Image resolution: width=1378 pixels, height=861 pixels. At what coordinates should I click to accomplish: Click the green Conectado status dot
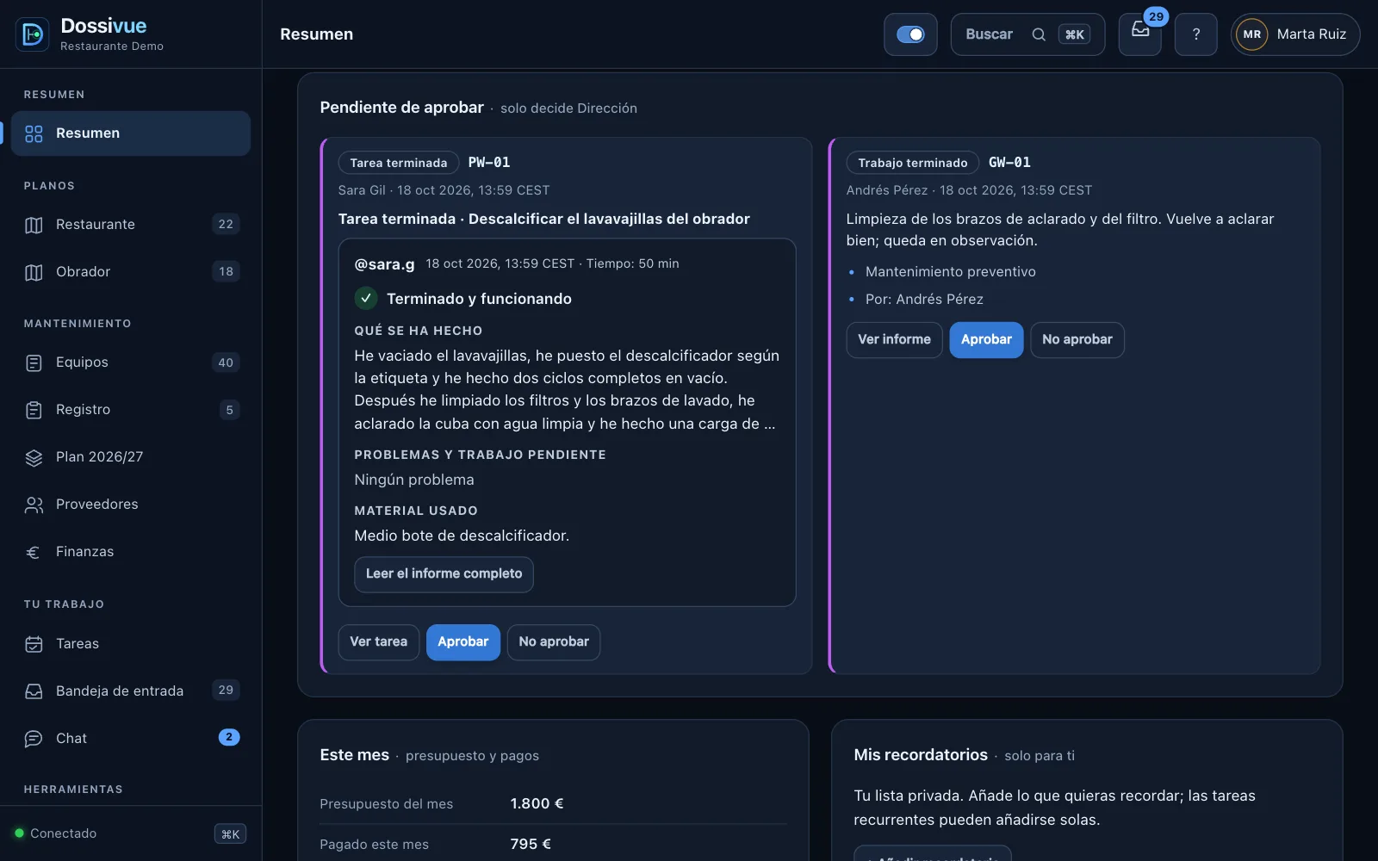tap(19, 833)
